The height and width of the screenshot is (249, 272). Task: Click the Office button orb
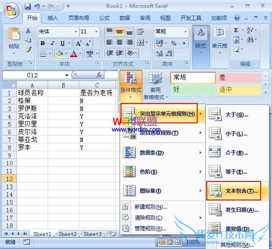point(11,11)
